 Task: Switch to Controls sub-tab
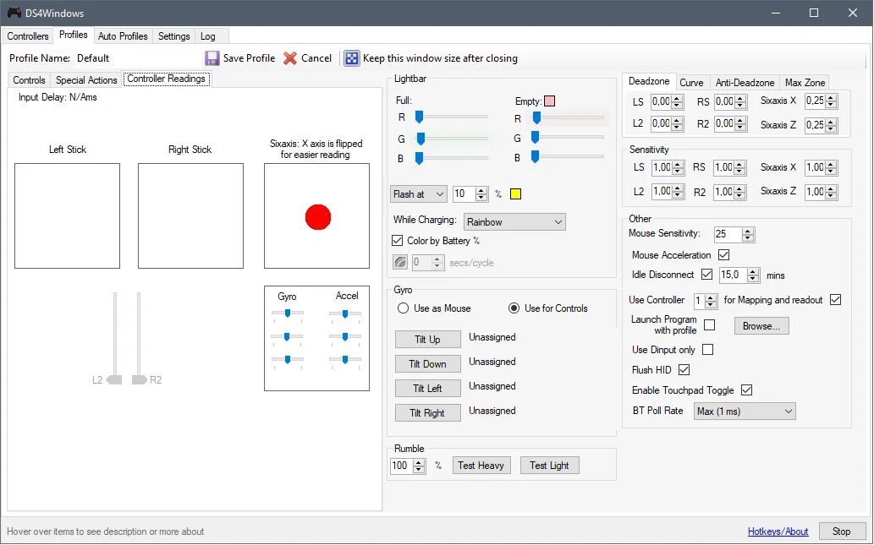click(x=29, y=80)
